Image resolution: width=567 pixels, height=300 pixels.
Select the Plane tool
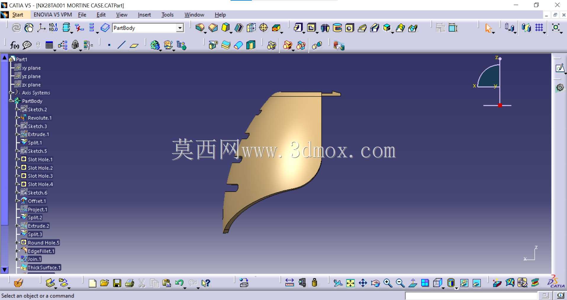[134, 45]
